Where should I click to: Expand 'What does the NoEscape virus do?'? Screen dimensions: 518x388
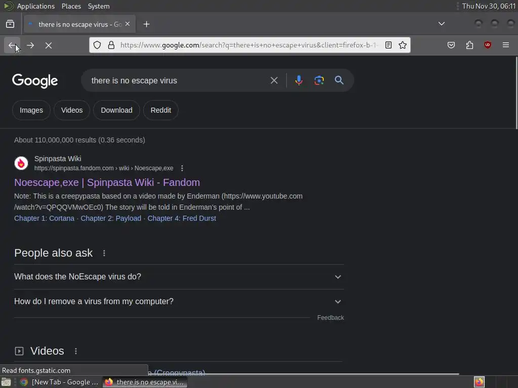[x=179, y=277]
